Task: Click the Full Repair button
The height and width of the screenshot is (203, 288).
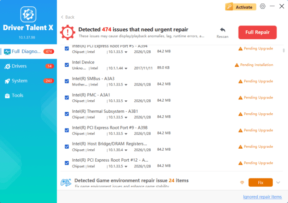Action: click(x=257, y=32)
